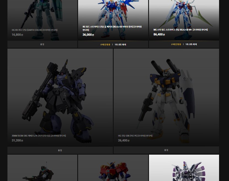Click 구매진행중 bar under the RG Build Strike

[x=113, y=44]
